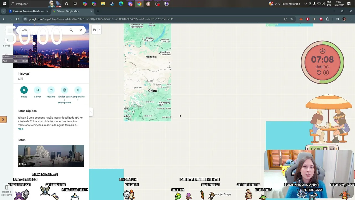This screenshot has height=200, width=355.
Task: Open the MetaMask fox extension
Action: (x=301, y=19)
